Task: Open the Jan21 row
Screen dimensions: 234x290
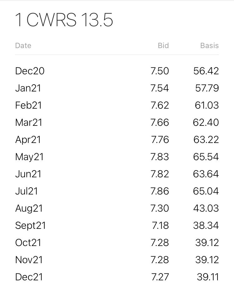Action: click(117, 88)
